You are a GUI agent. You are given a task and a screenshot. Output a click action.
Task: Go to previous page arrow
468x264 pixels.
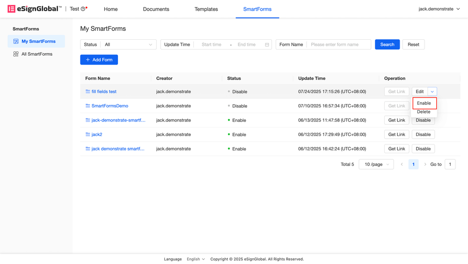tap(402, 164)
